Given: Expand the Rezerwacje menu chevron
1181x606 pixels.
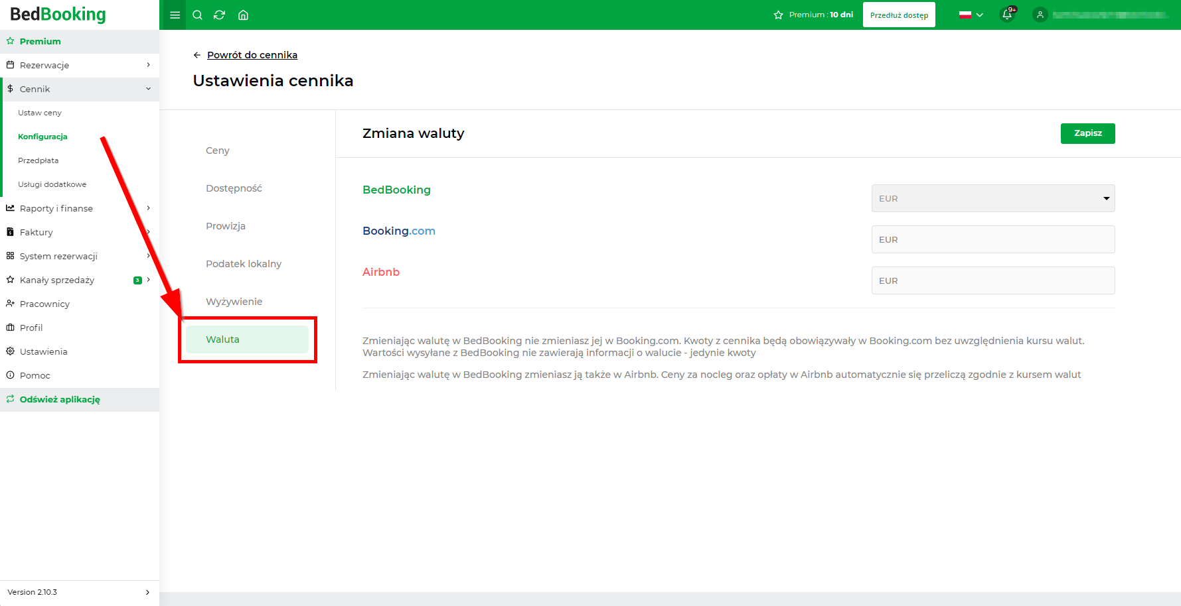Looking at the screenshot, I should click(x=148, y=65).
